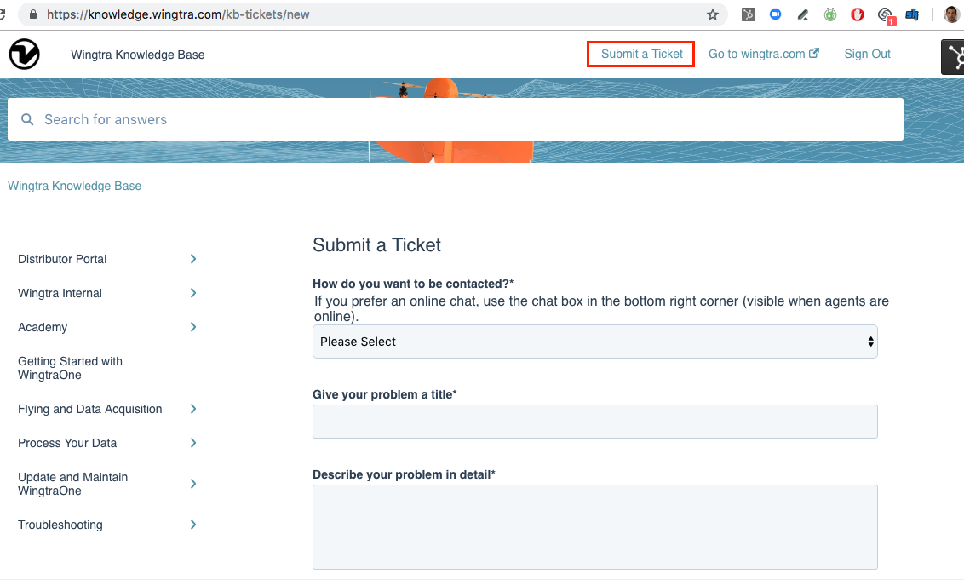This screenshot has width=964, height=580.
Task: Click the HubSpot extension icon
Action: pos(749,14)
